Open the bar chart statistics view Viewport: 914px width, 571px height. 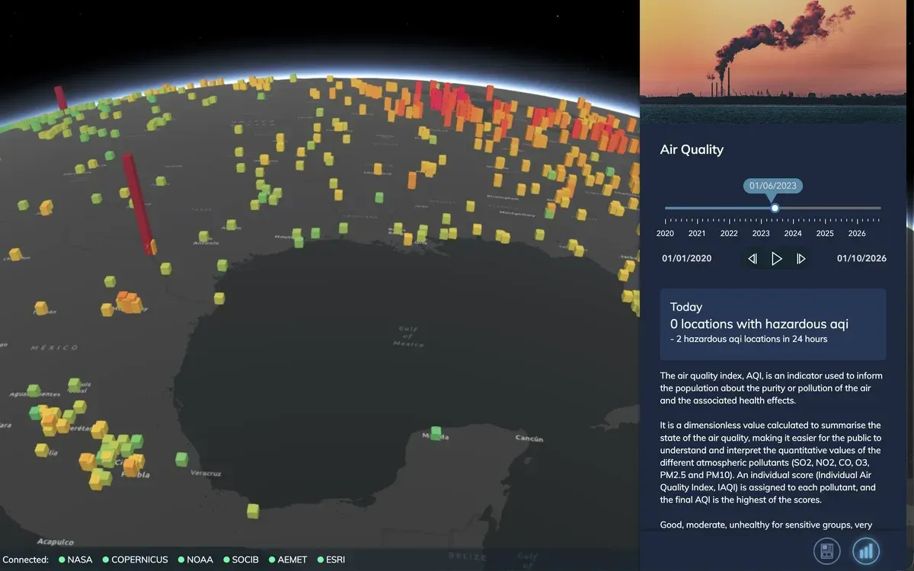point(865,550)
